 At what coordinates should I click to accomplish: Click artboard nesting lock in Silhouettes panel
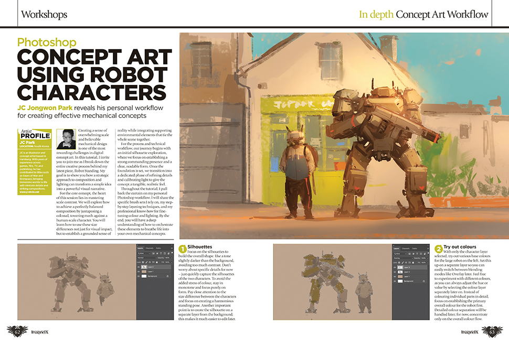153,262
